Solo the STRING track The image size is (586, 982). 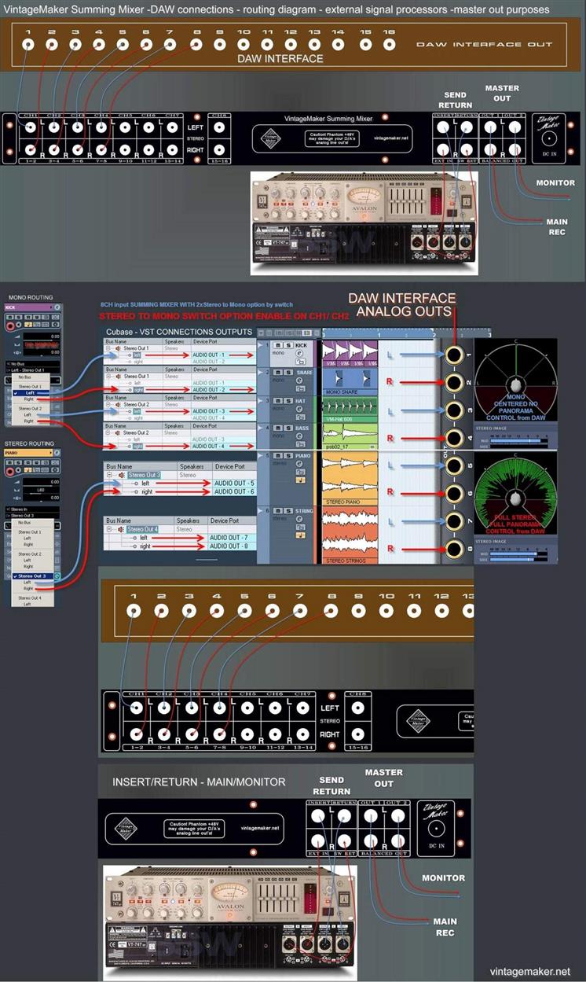tap(288, 511)
